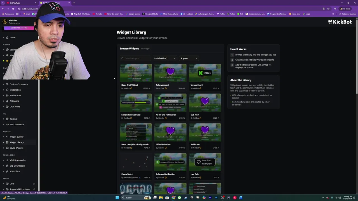Viewport: 358px width, 201px height.
Task: Open the Follower Notification widget card
Action: tap(170, 166)
